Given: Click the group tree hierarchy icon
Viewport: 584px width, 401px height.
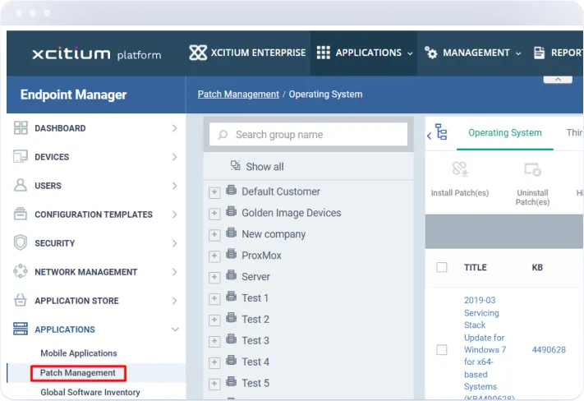Looking at the screenshot, I should [x=441, y=132].
